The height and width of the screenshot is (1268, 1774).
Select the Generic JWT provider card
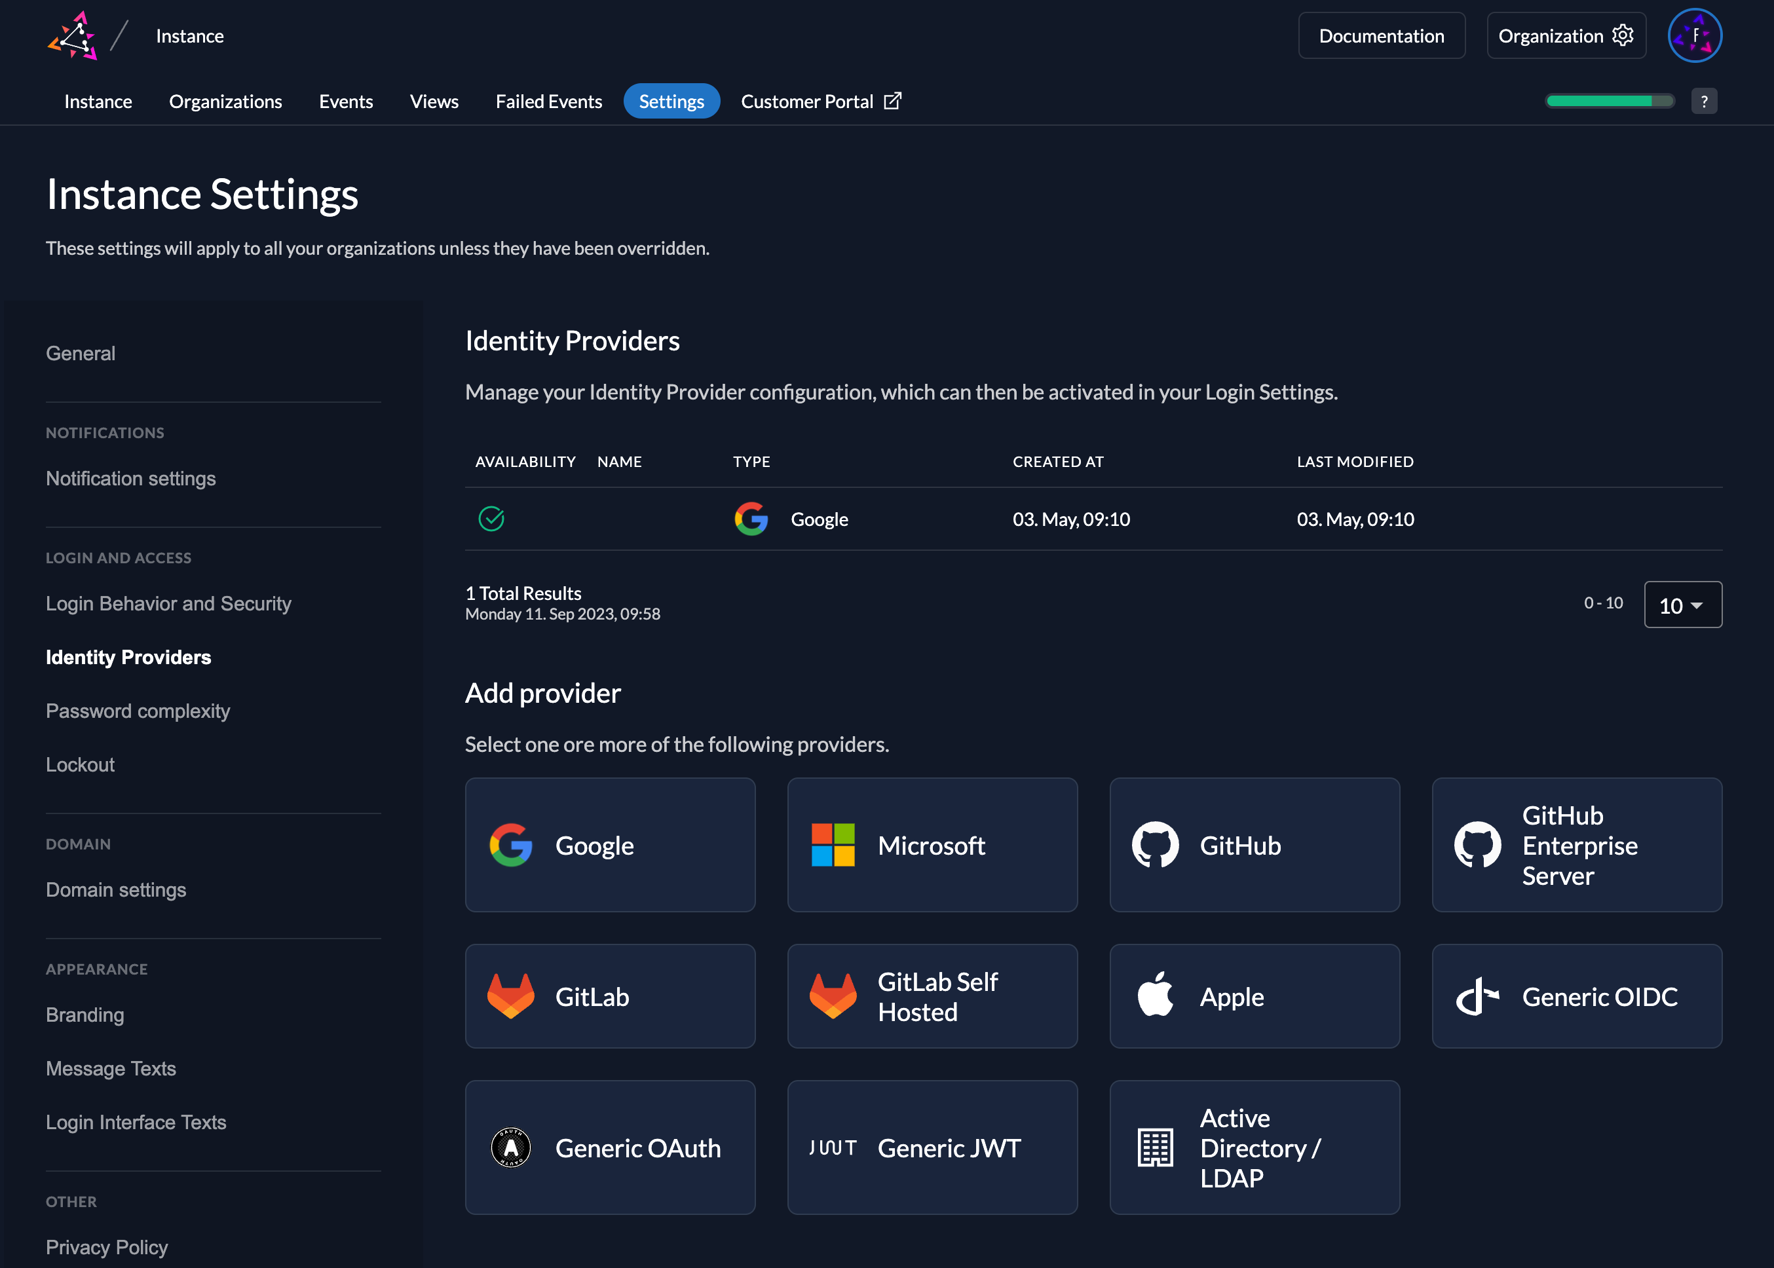coord(932,1147)
